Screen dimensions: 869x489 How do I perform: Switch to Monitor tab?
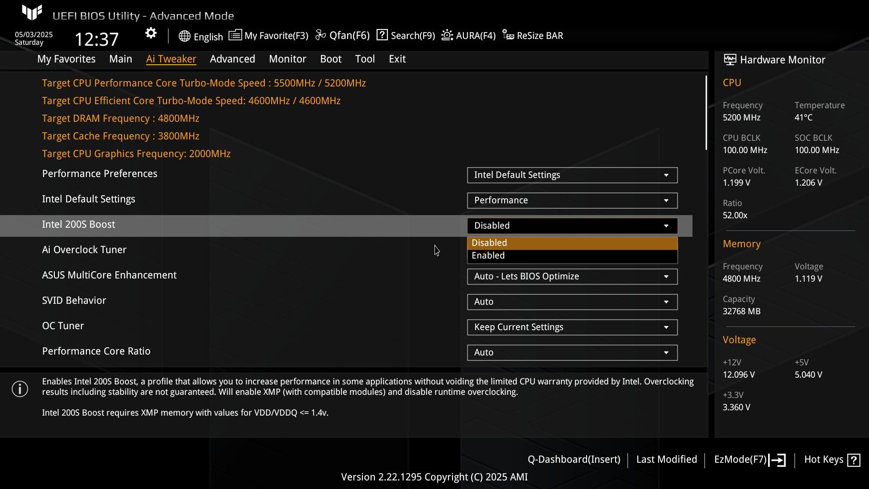[287, 59]
